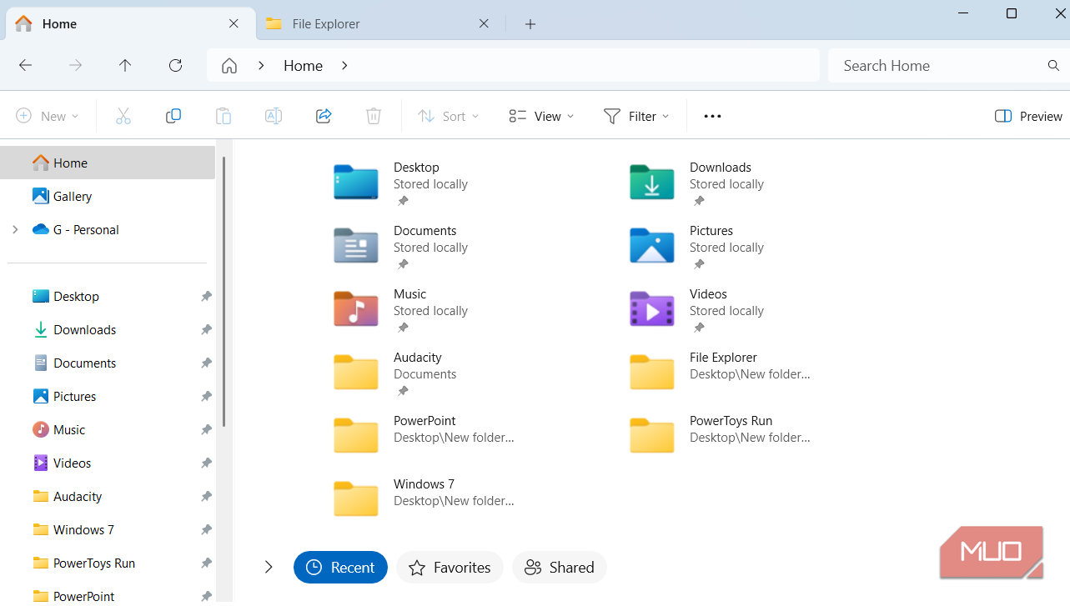The image size is (1070, 606).
Task: Refresh the current folder view
Action: tap(175, 66)
